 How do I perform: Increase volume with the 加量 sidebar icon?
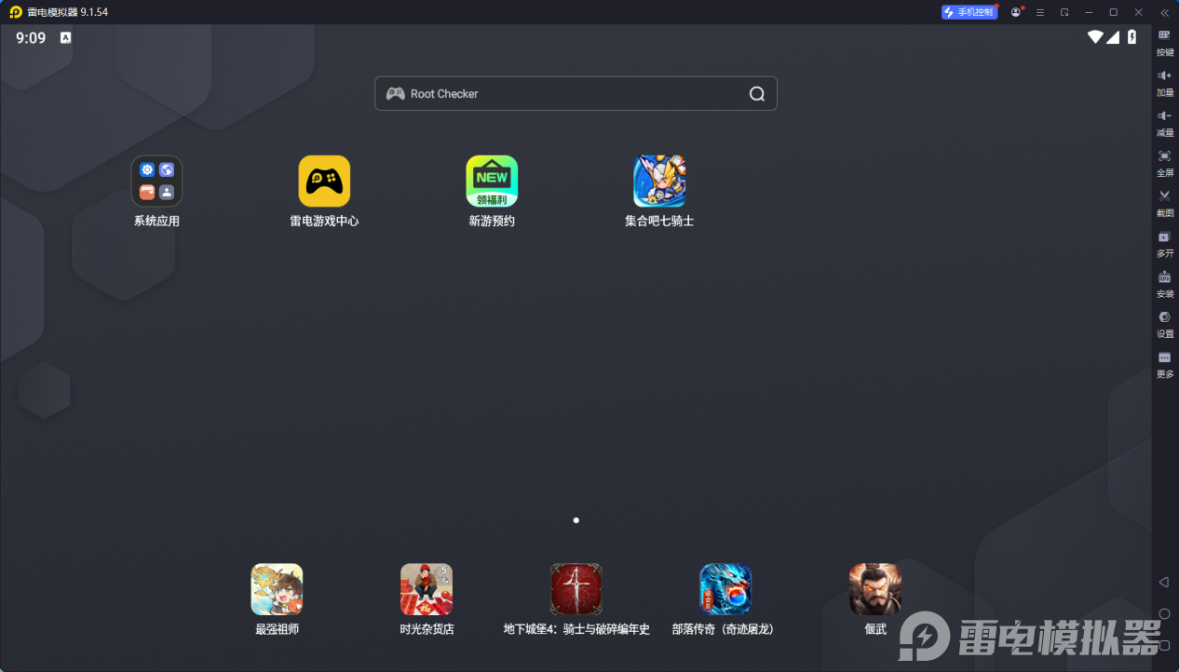1164,83
